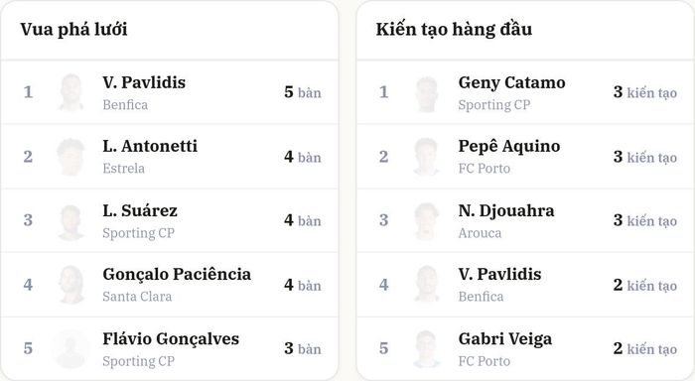Viewport: 695px width, 381px height.
Task: Open Estrela team label
Action: (x=124, y=169)
